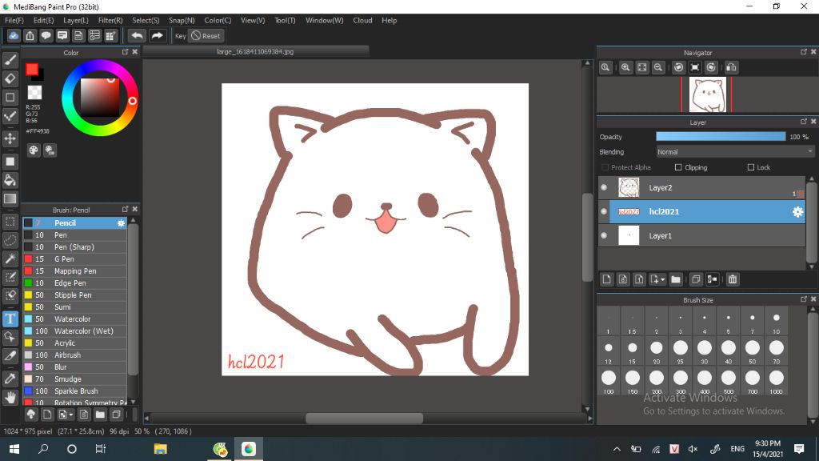
Task: Open the color palette icon in Color panel
Action: pos(34,150)
